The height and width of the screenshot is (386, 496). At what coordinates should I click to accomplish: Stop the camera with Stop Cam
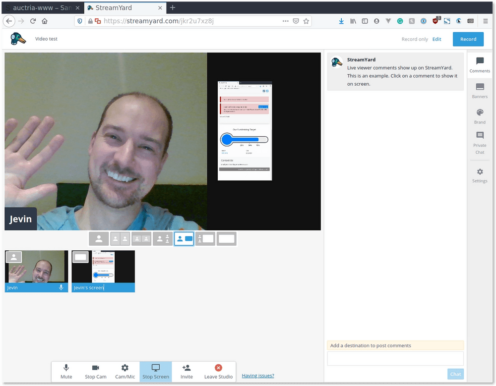pyautogui.click(x=96, y=372)
